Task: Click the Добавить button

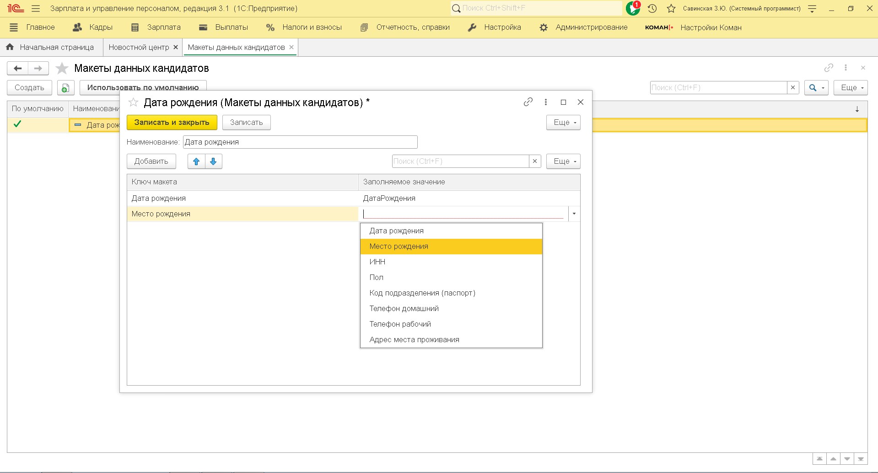Action: click(151, 161)
